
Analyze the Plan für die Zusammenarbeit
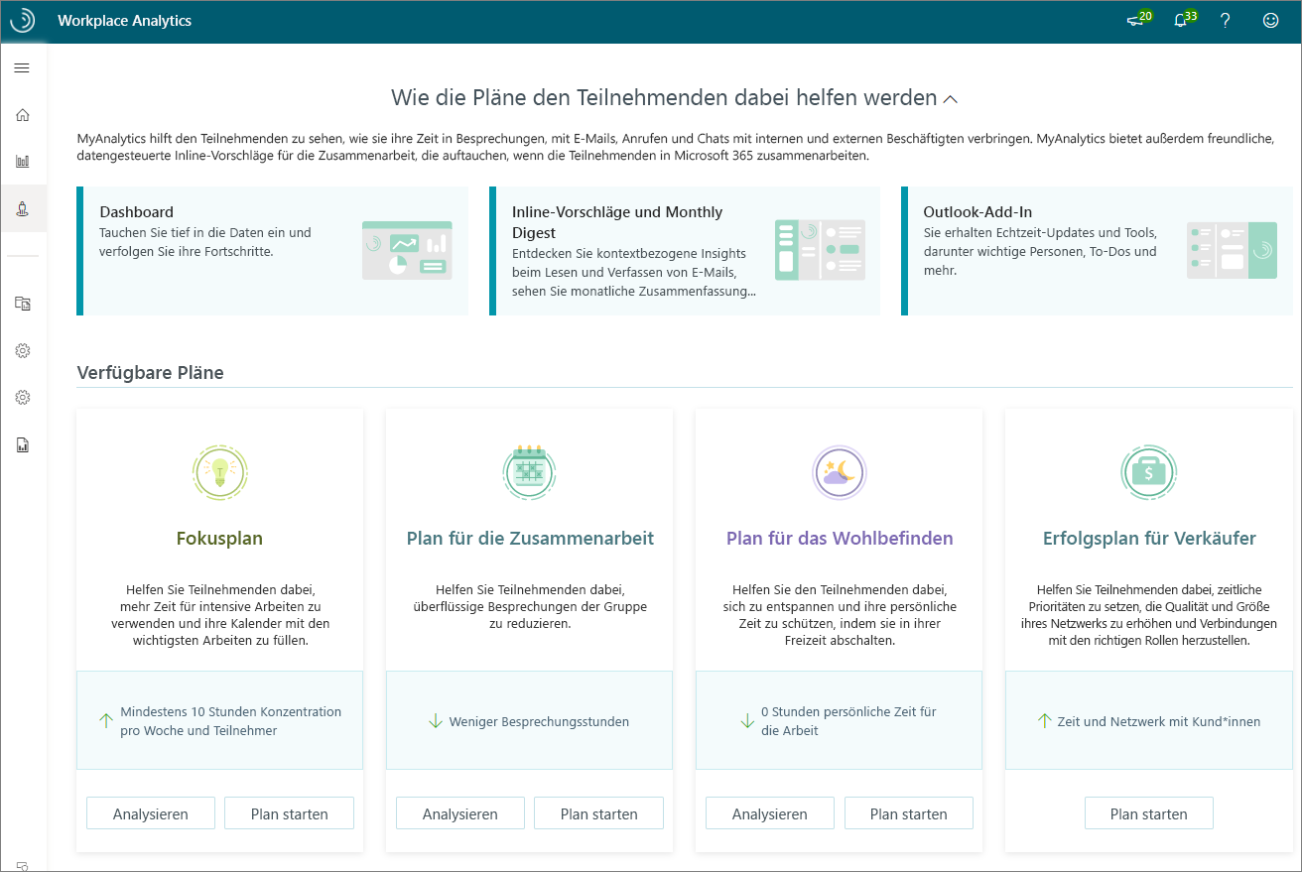(460, 813)
